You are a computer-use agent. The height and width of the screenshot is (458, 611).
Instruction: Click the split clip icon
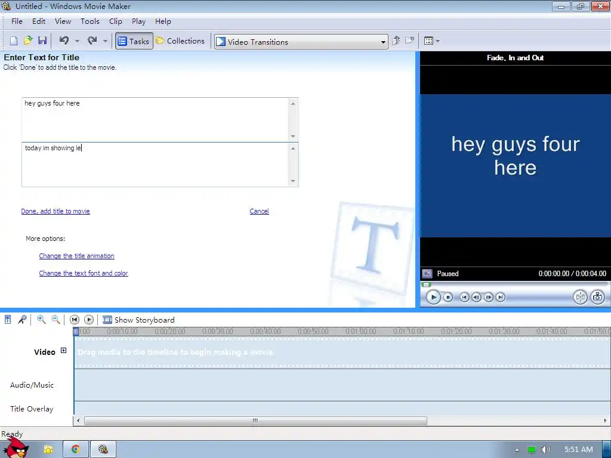coord(580,297)
